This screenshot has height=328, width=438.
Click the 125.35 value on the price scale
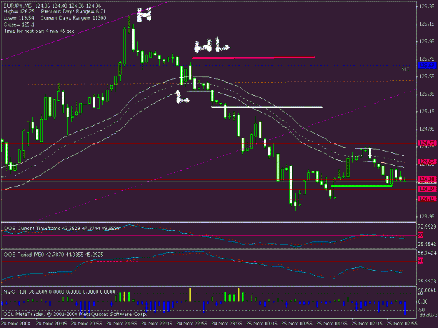[x=427, y=94]
